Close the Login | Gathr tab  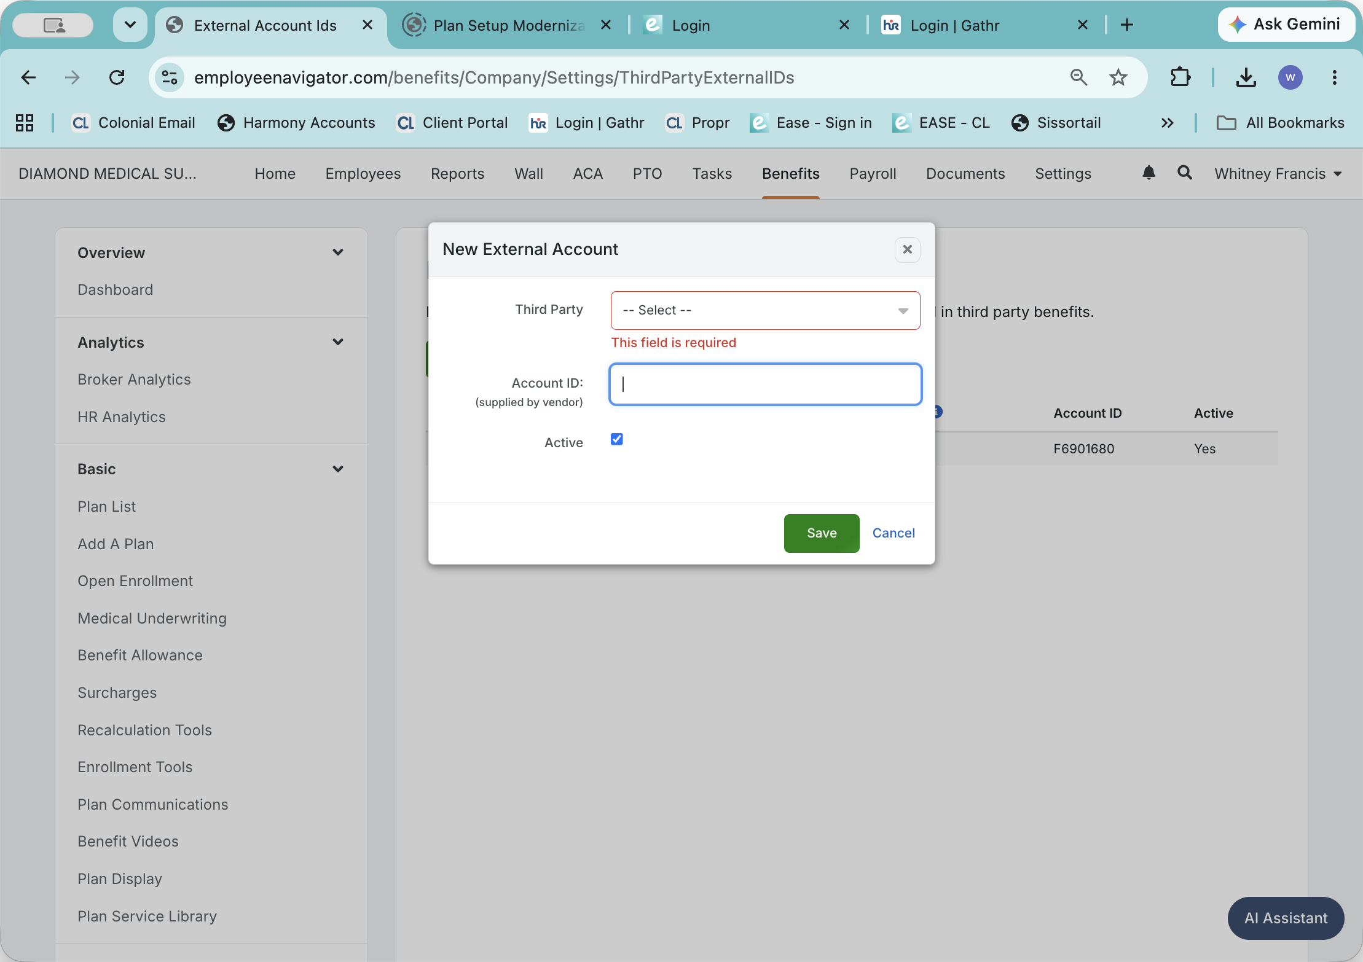pyautogui.click(x=1083, y=25)
